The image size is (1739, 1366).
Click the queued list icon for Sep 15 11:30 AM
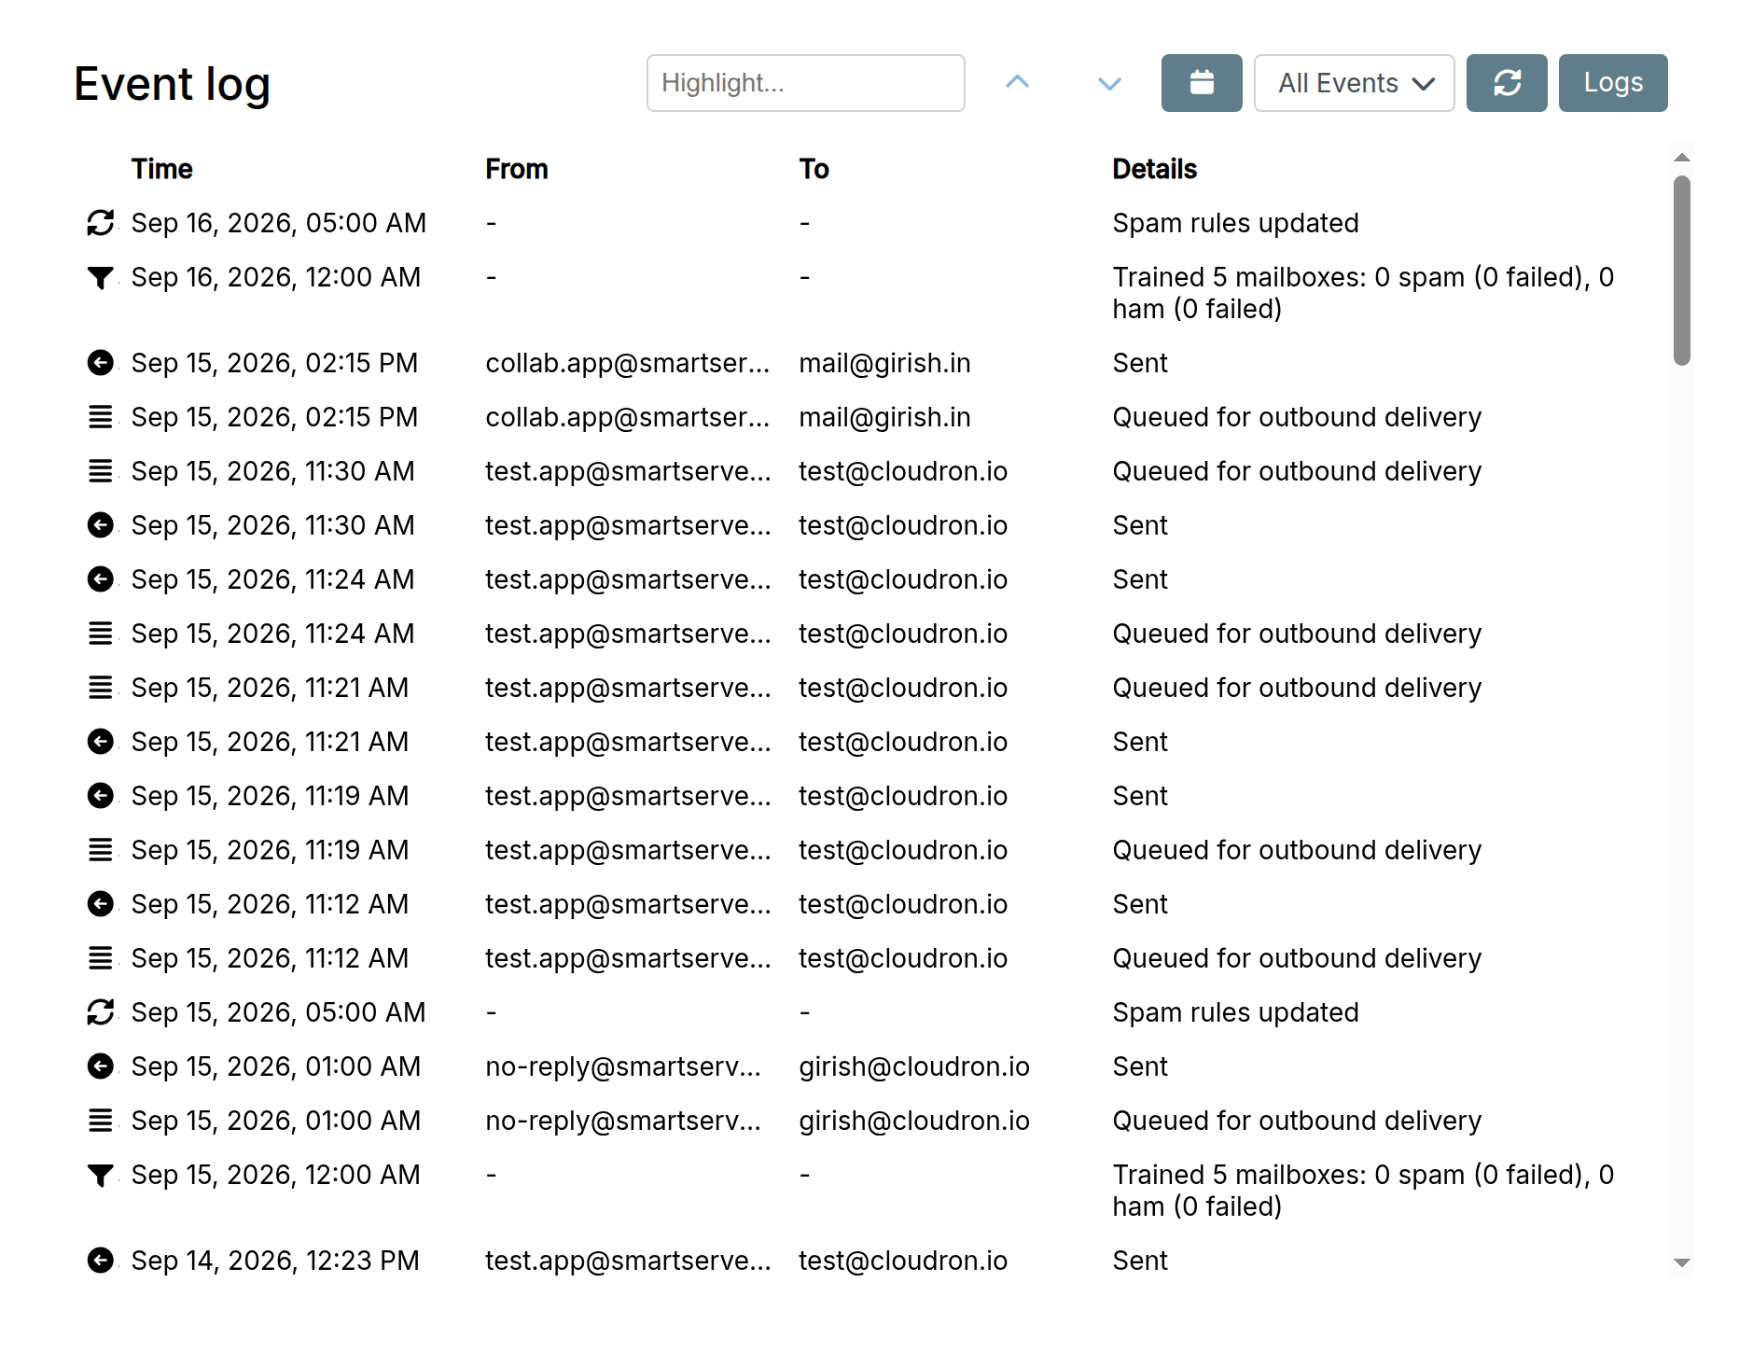[100, 471]
